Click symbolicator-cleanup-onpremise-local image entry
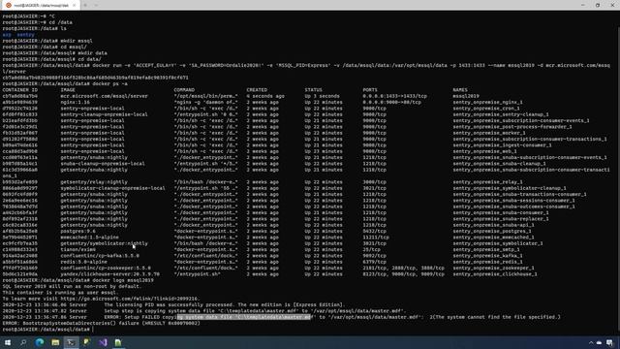The image size is (620, 349). click(112, 188)
